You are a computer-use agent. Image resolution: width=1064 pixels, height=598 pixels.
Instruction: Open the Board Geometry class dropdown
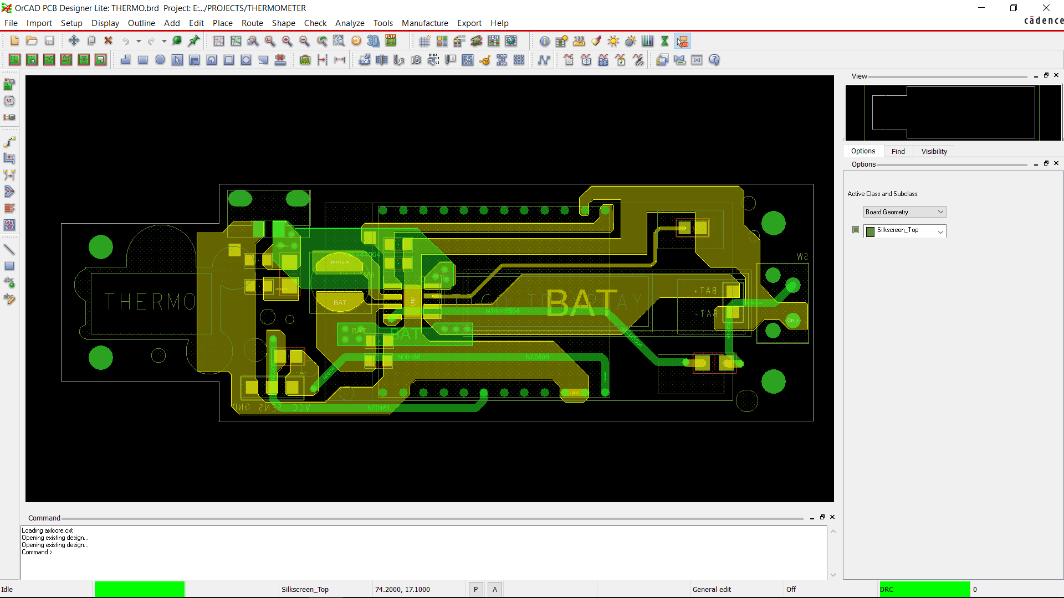[x=904, y=212]
